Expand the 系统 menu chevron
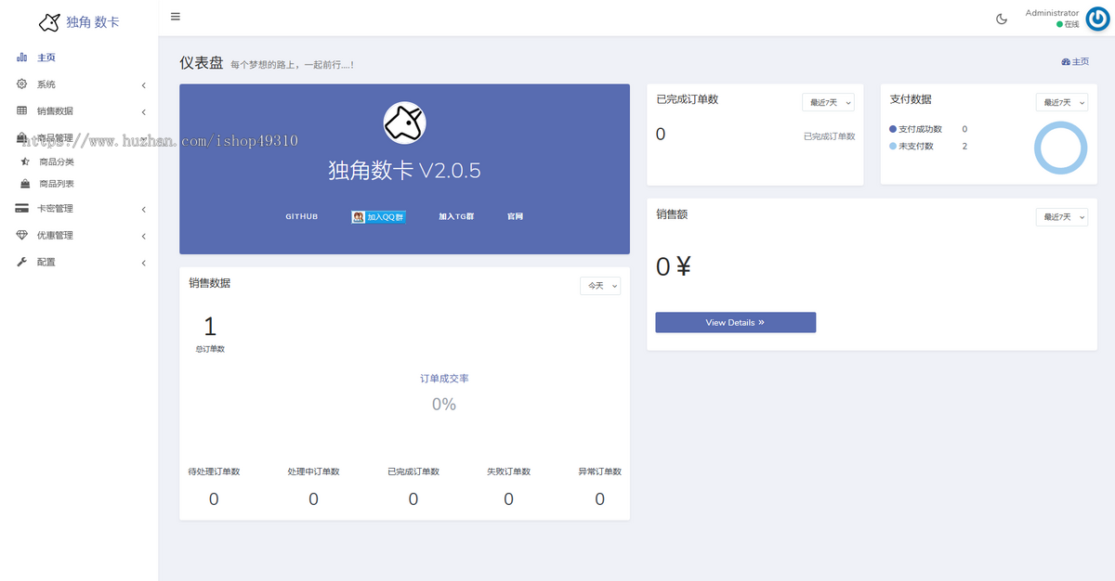1115x581 pixels. pyautogui.click(x=144, y=85)
